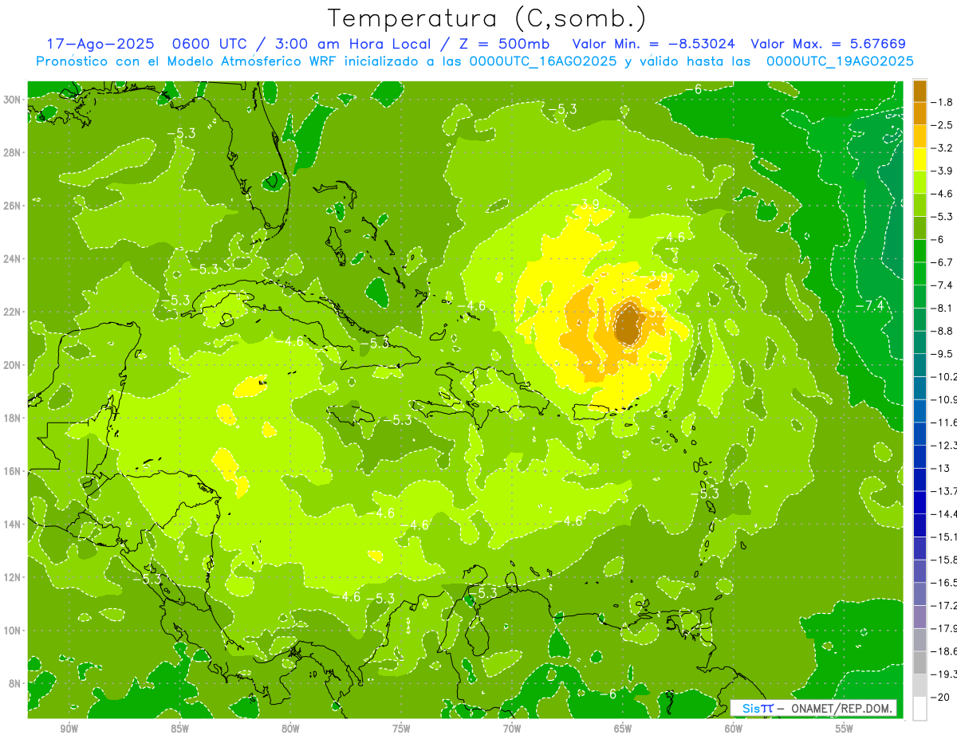
Task: Click the legend swatch between -6.7 and -7.4
Action: click(920, 273)
